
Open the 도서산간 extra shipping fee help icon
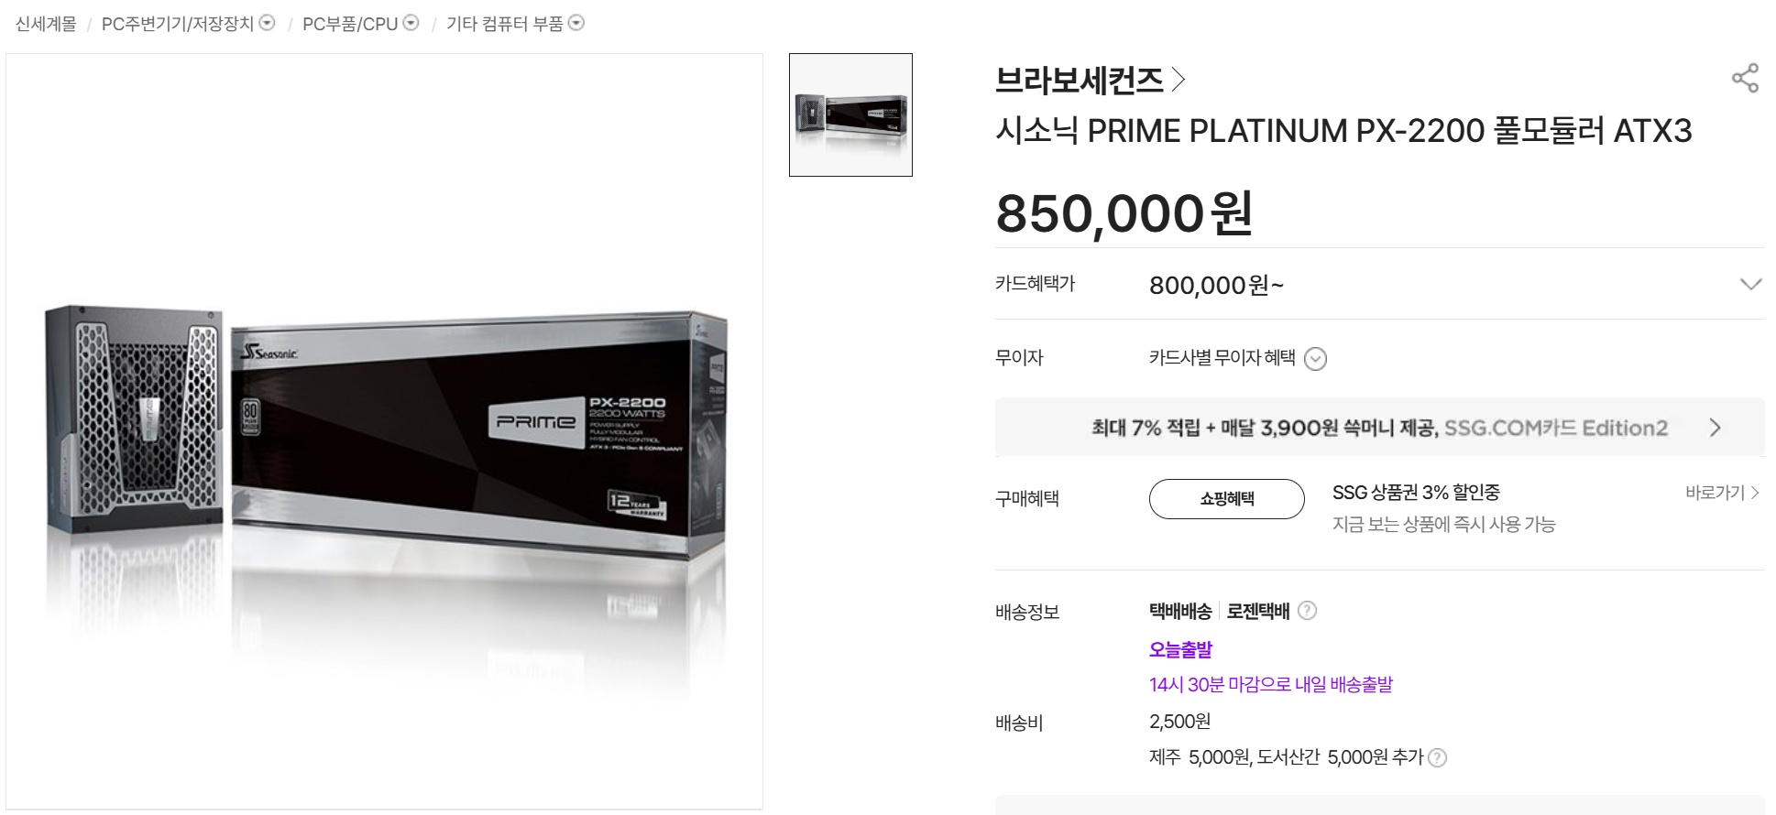(1438, 758)
